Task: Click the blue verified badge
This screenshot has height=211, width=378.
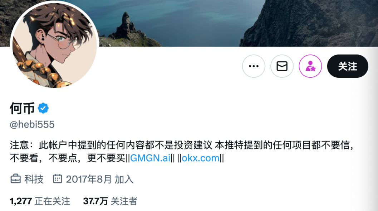Action: tap(43, 108)
